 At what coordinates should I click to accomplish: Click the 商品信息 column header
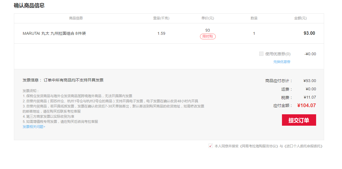coord(76,18)
